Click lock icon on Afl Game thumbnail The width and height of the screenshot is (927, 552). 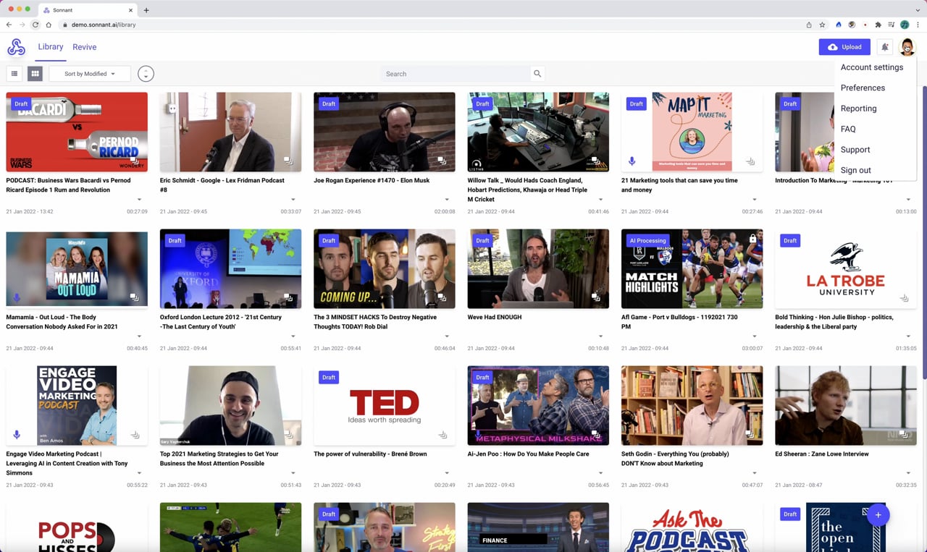(753, 238)
